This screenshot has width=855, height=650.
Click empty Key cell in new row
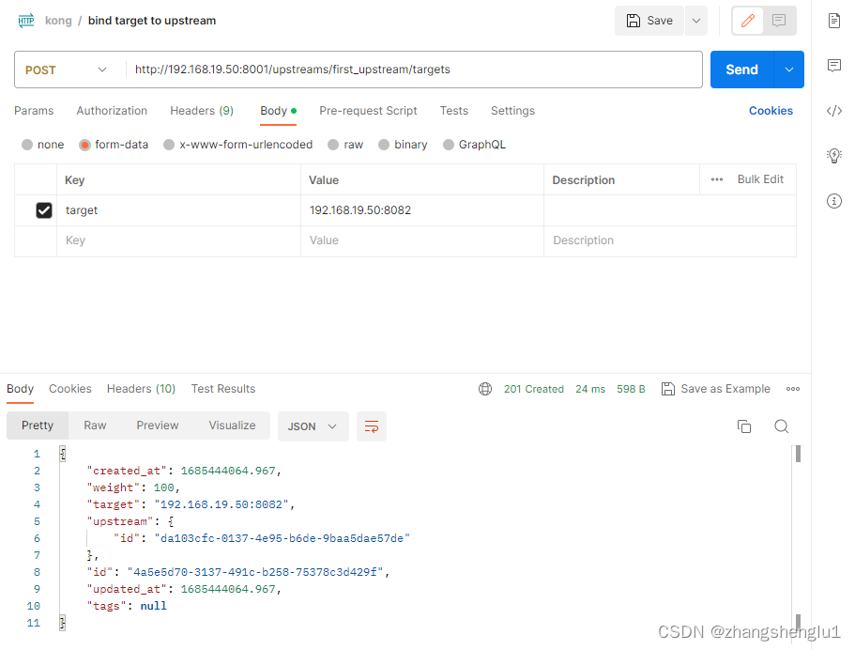tap(179, 240)
